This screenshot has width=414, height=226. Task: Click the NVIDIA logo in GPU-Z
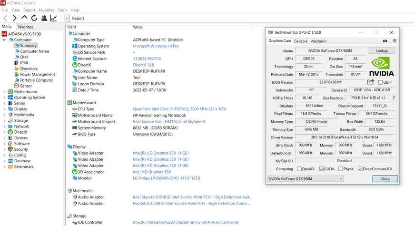coord(382,67)
